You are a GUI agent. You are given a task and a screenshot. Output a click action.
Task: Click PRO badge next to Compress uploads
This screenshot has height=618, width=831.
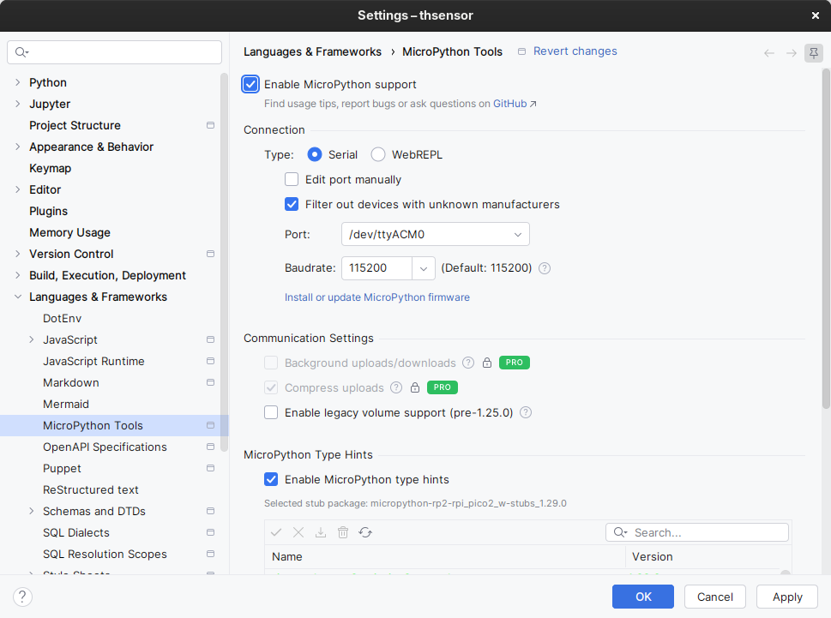[x=442, y=387]
